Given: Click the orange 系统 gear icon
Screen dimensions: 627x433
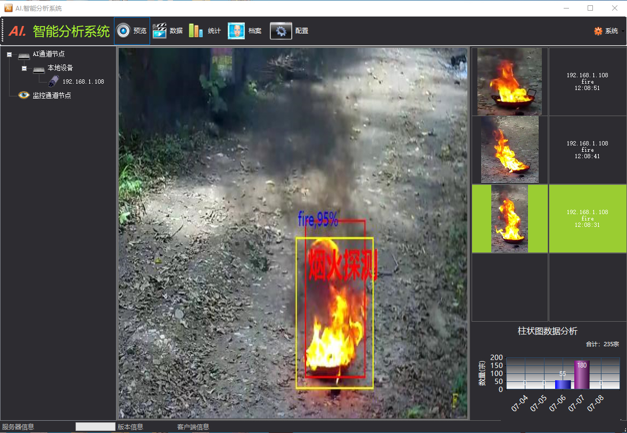Looking at the screenshot, I should click(x=598, y=31).
